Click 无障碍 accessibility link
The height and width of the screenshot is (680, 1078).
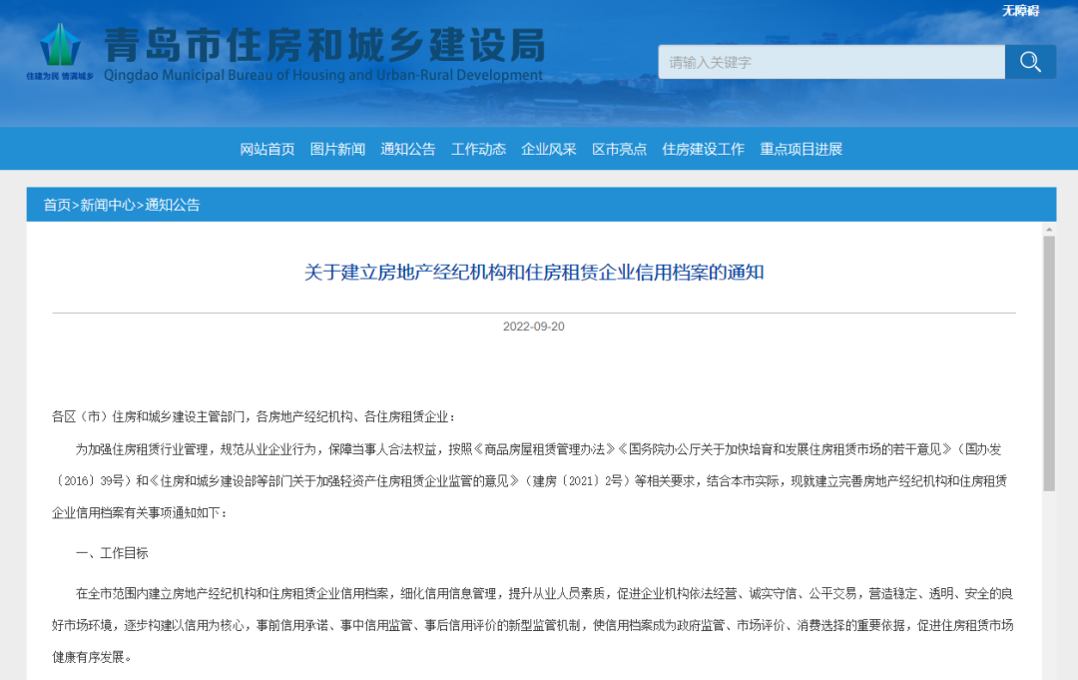1021,10
